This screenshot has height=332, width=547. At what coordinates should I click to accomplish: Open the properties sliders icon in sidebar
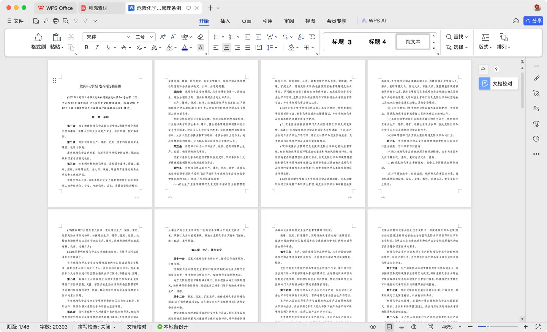pos(536,109)
